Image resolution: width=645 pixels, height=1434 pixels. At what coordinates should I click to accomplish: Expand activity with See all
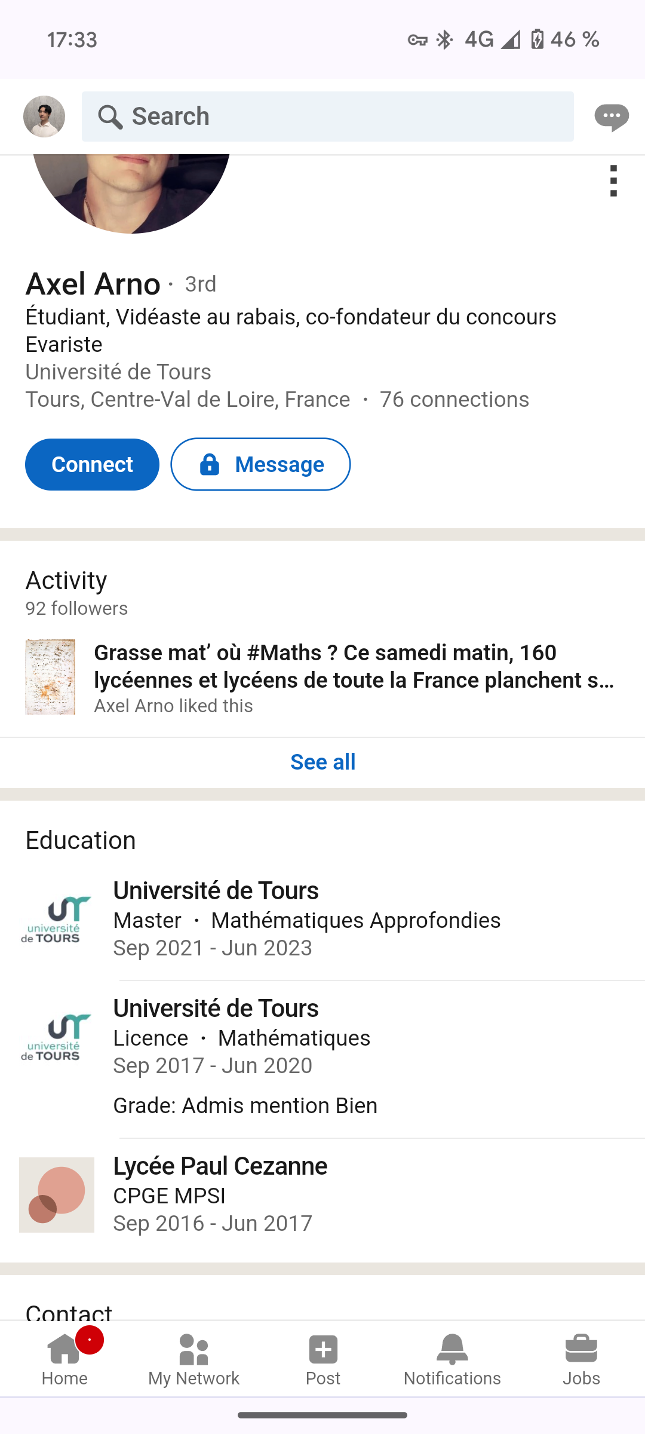pyautogui.click(x=322, y=762)
